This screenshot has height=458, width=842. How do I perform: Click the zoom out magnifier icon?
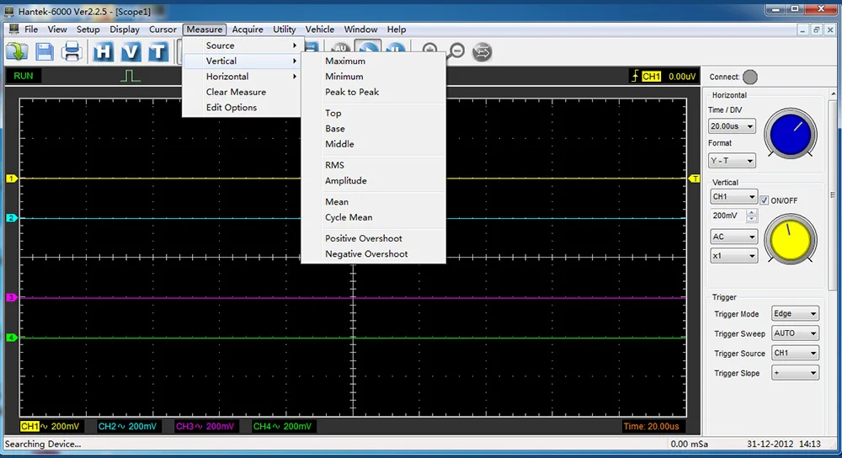pos(456,51)
